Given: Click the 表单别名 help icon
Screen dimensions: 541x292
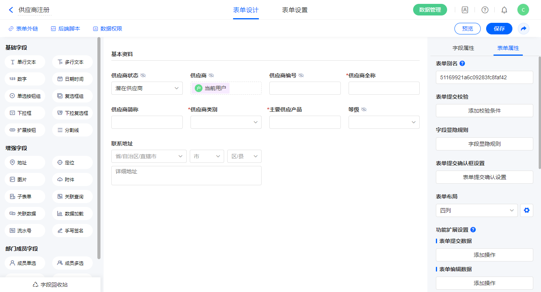Looking at the screenshot, I should pyautogui.click(x=462, y=63).
